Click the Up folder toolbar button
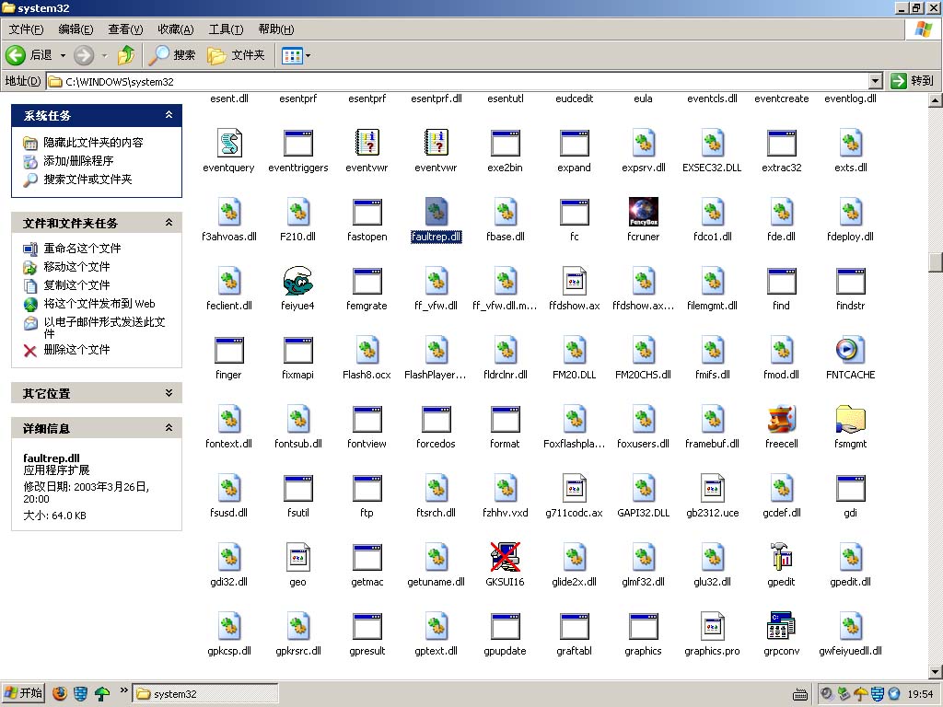The image size is (943, 707). point(126,55)
